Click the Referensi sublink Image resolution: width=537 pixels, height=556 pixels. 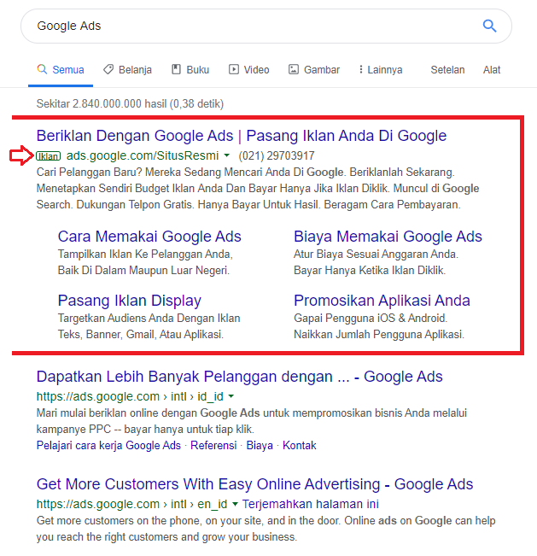tap(213, 445)
